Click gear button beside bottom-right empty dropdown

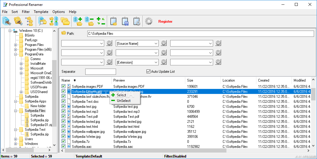218,62
